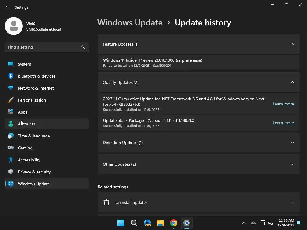Viewport: 307px width, 230px height.
Task: Click the VM6 user name
Action: (31, 24)
